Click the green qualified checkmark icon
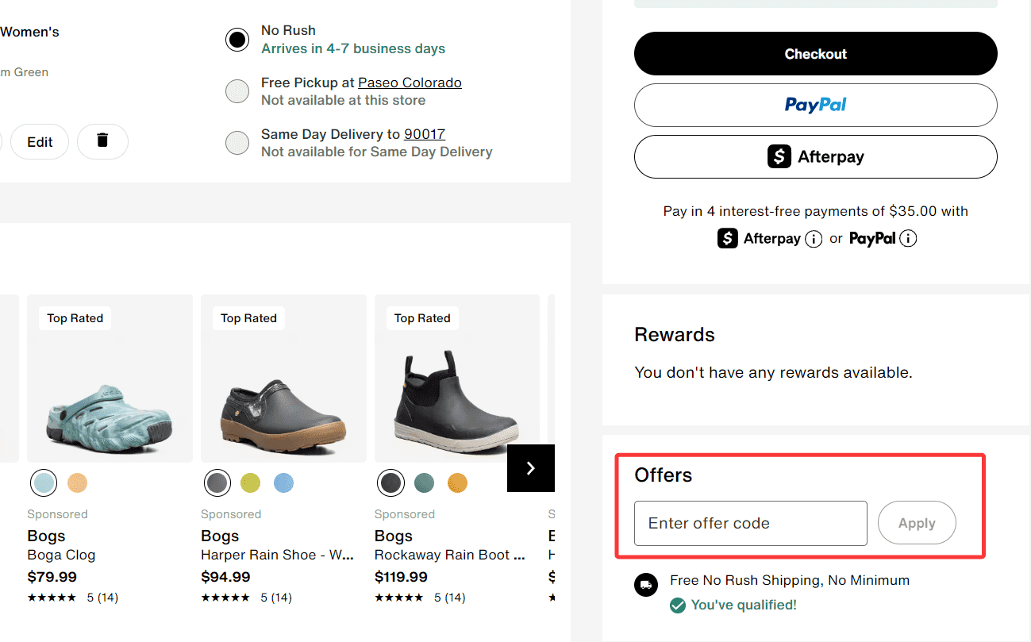Image resolution: width=1031 pixels, height=642 pixels. click(678, 605)
